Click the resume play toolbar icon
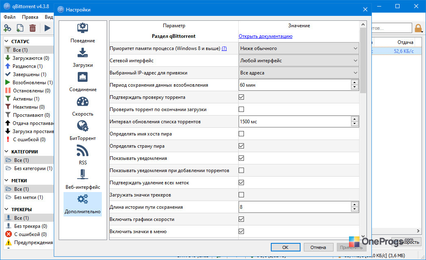Image resolution: width=426 pixels, height=260 pixels. click(47, 28)
